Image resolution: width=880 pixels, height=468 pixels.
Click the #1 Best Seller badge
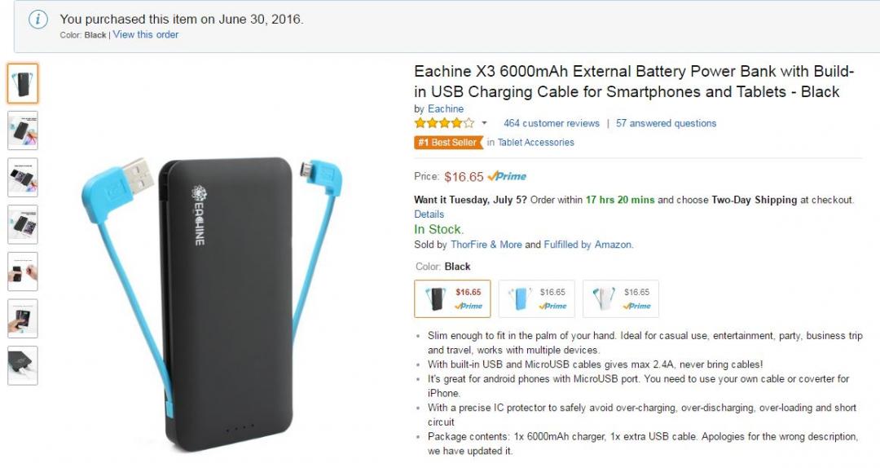click(448, 143)
